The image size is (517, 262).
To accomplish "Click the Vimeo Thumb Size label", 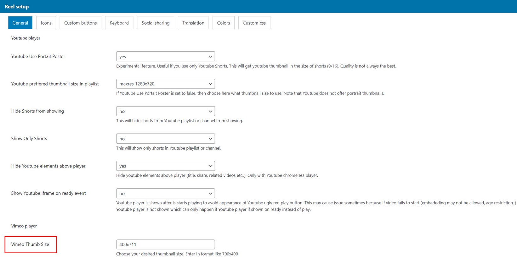I will tap(30, 244).
